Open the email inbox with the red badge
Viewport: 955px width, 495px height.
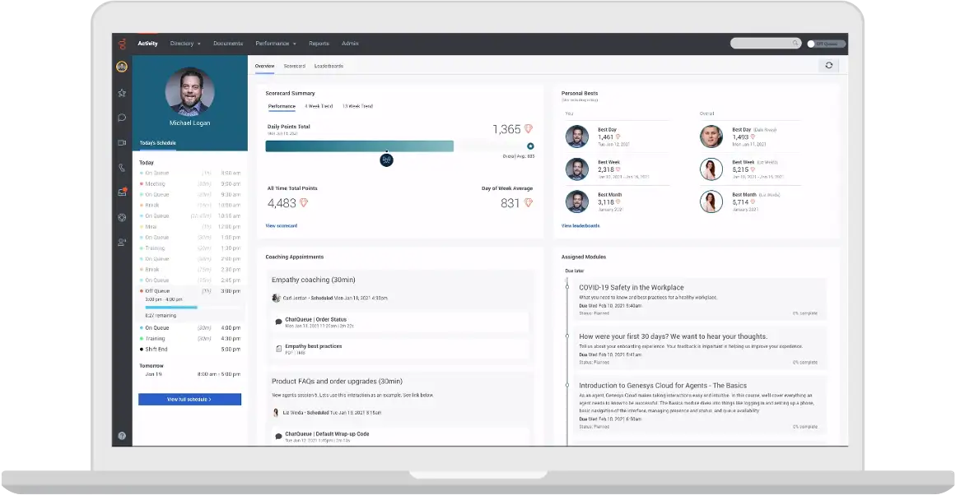122,192
